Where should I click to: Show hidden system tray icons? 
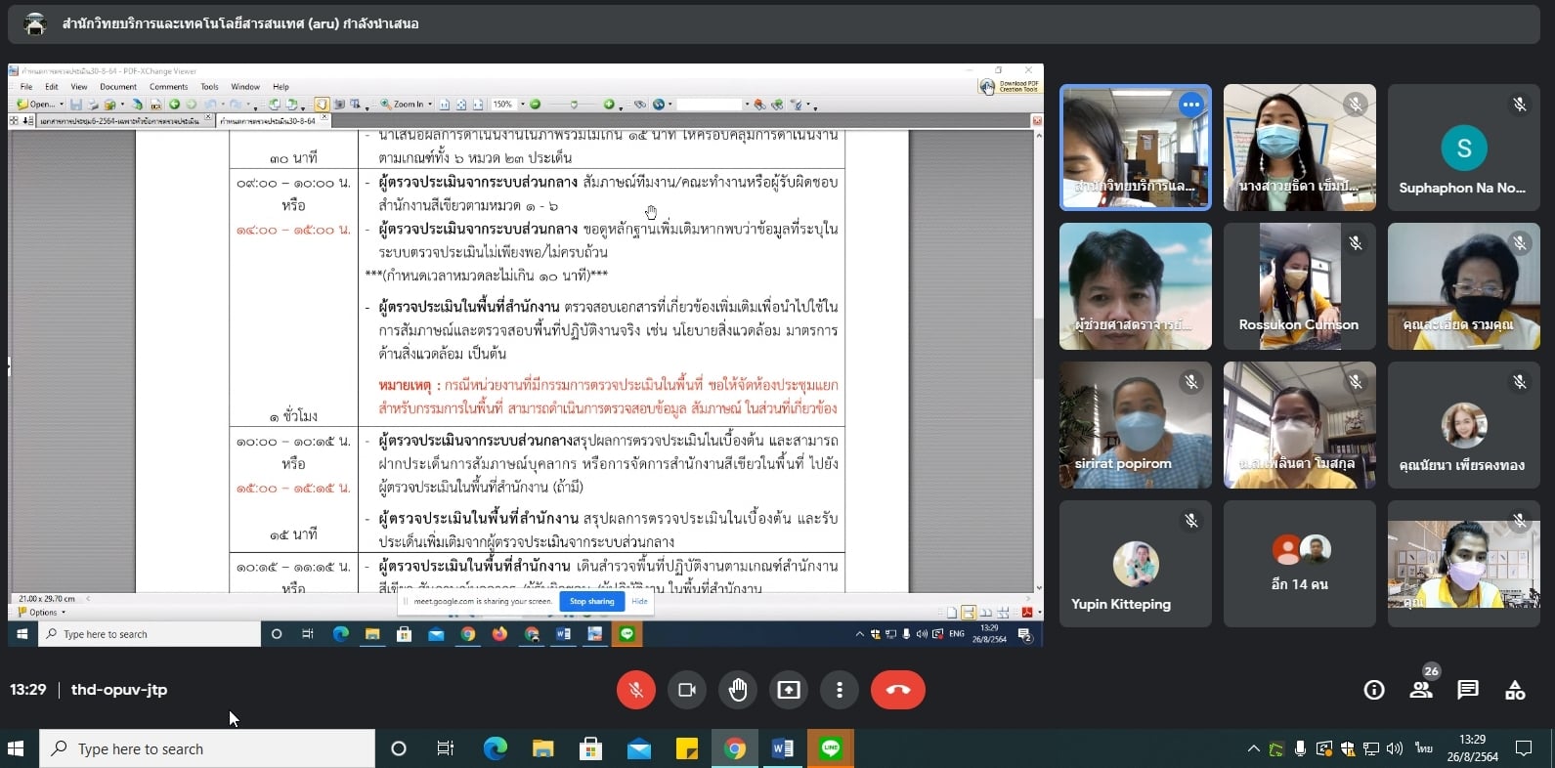coord(1253,748)
